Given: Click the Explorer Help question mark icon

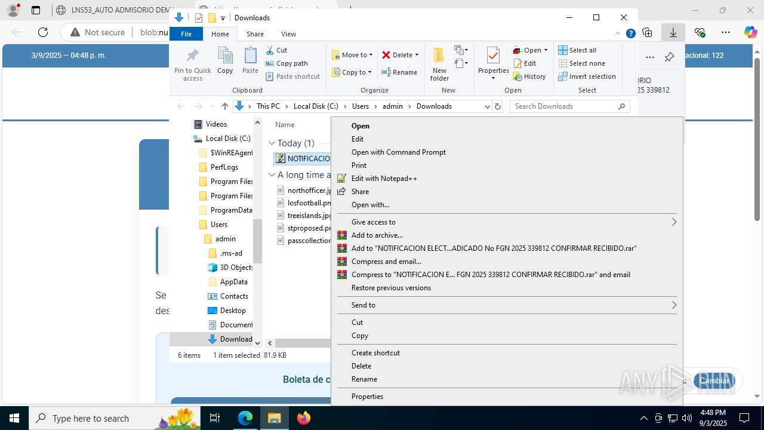Looking at the screenshot, I should click(x=630, y=34).
